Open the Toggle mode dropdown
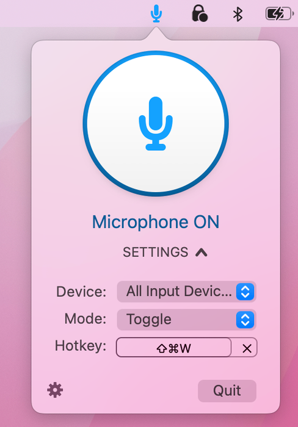Screen dimensions: 298x427 pos(186,320)
